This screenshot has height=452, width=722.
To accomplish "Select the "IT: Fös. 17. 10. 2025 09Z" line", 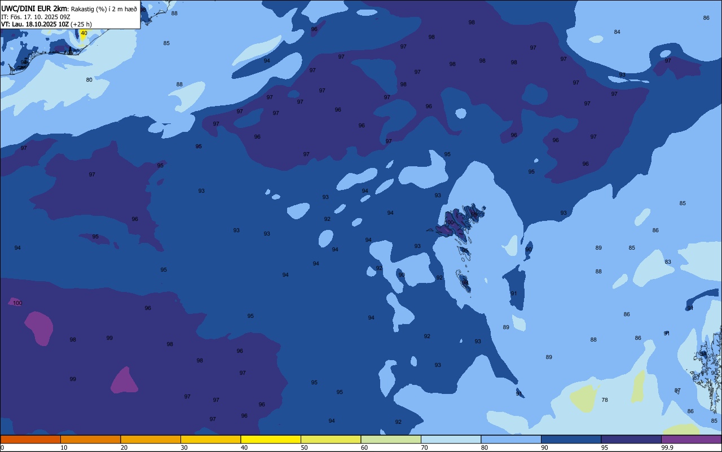I will [x=36, y=17].
